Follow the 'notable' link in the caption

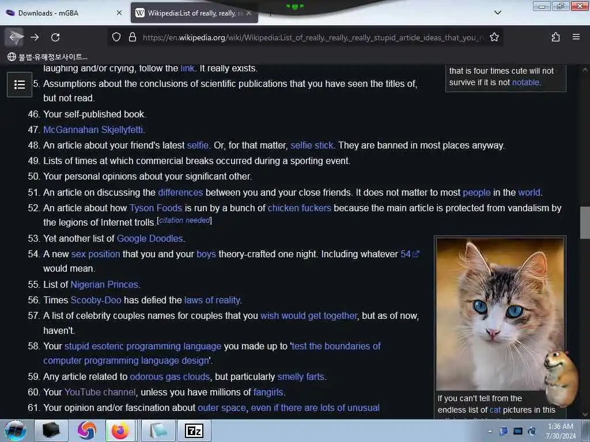(525, 82)
